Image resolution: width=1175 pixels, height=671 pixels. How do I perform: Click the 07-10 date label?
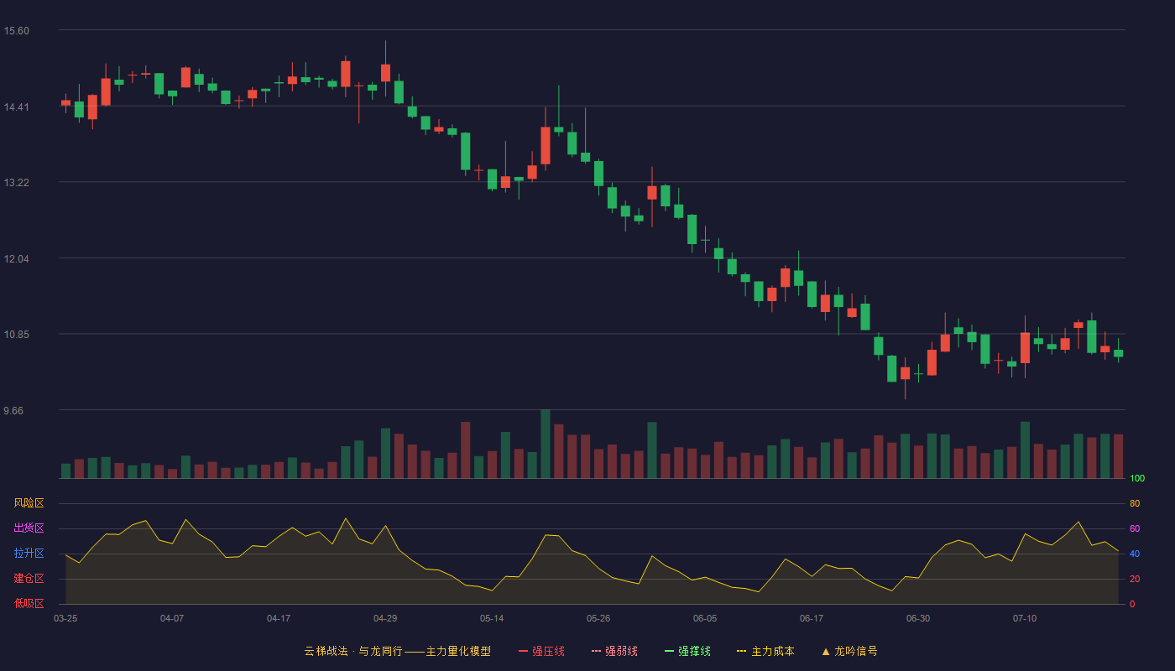click(1025, 618)
